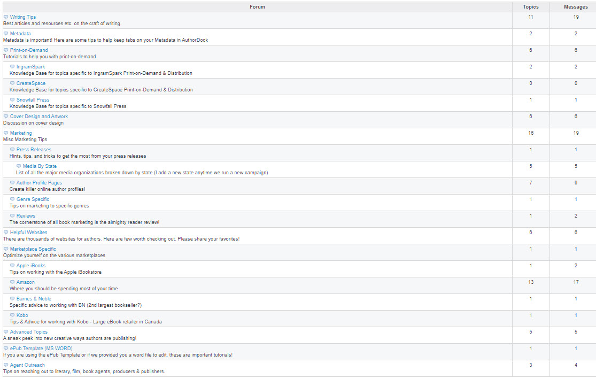Open the Helpful Websites forum
Screen dimensions: 596x379
pos(28,233)
